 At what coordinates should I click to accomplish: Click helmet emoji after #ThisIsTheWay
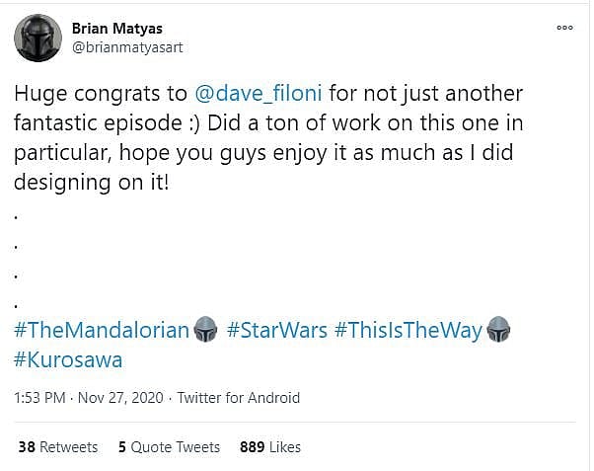(498, 330)
